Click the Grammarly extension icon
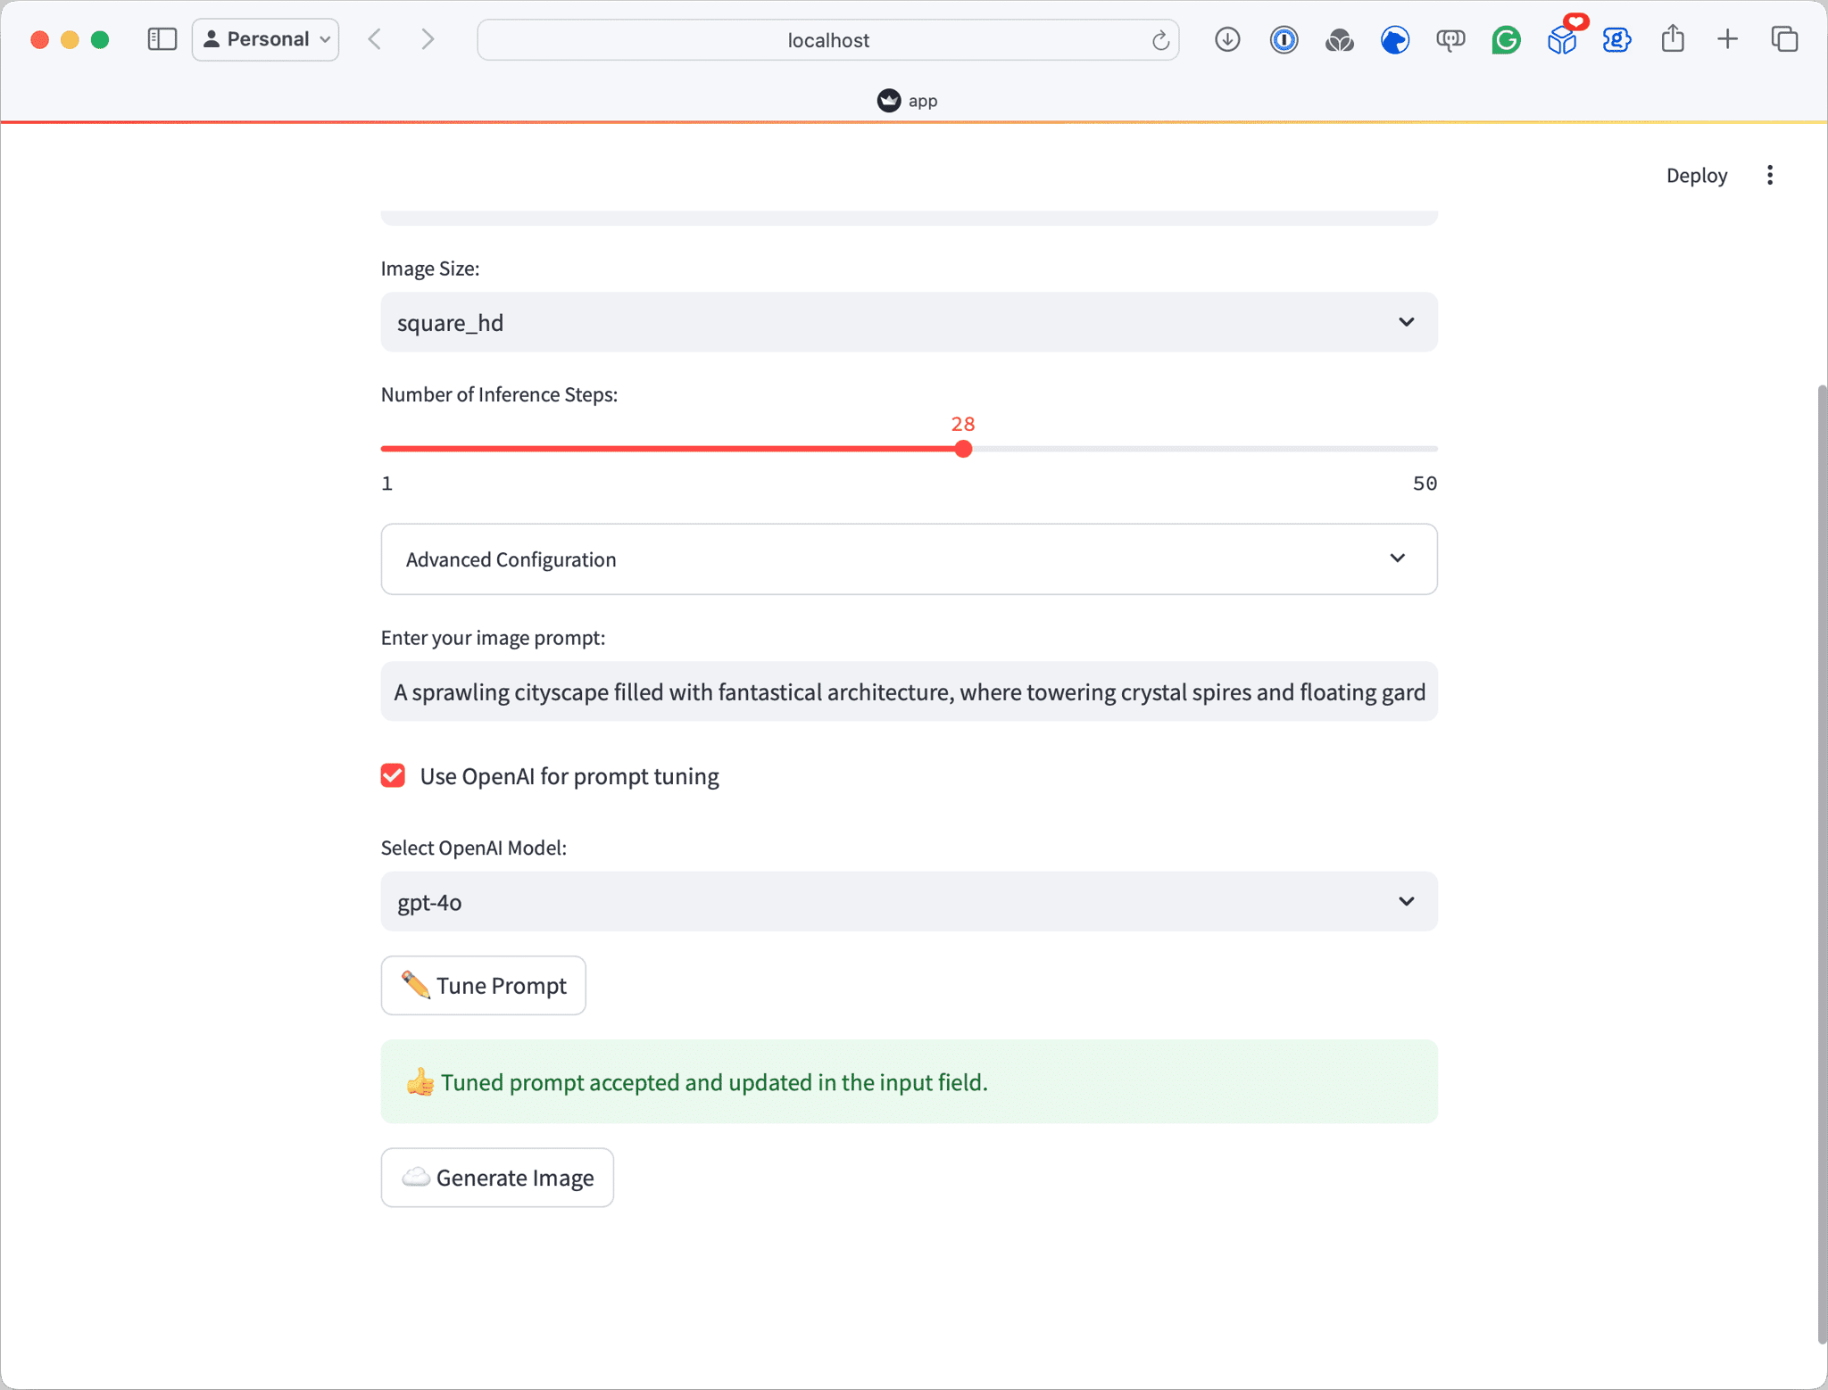 (1506, 39)
